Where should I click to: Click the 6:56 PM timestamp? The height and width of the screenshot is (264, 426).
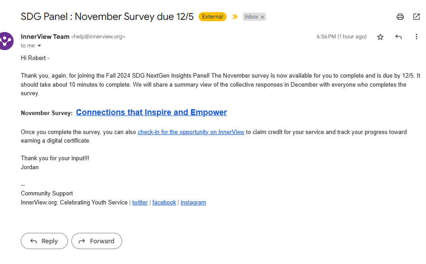click(x=341, y=37)
